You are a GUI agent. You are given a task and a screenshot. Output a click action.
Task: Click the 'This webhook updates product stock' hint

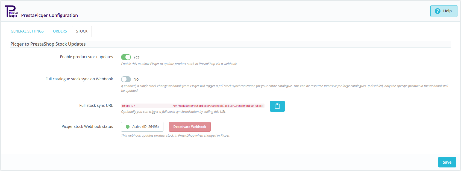176,135
